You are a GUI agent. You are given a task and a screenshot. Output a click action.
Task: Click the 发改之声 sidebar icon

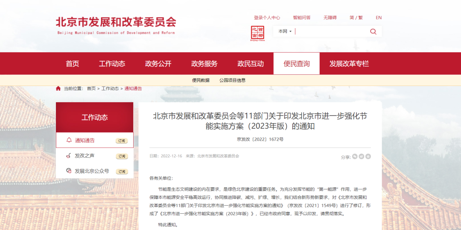point(69,156)
